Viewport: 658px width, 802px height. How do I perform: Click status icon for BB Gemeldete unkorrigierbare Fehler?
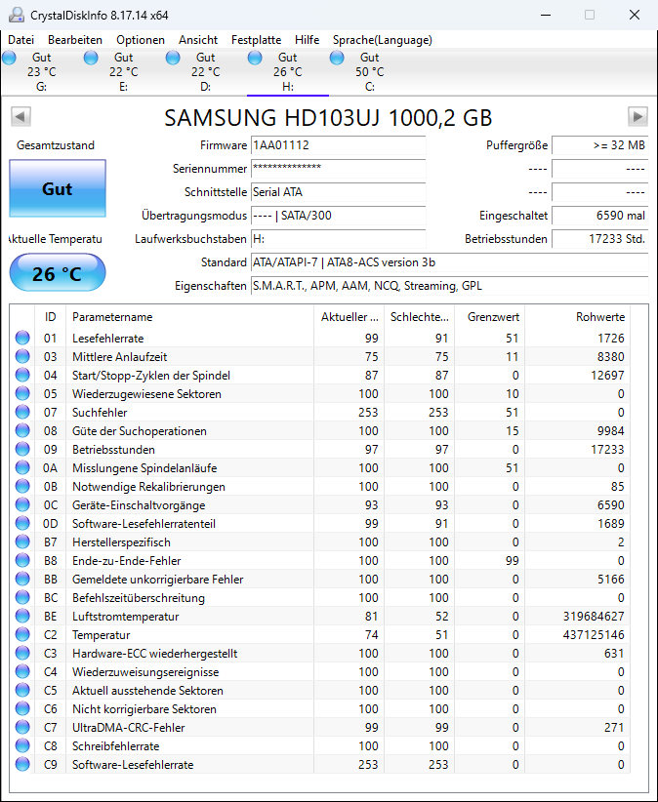point(22,579)
